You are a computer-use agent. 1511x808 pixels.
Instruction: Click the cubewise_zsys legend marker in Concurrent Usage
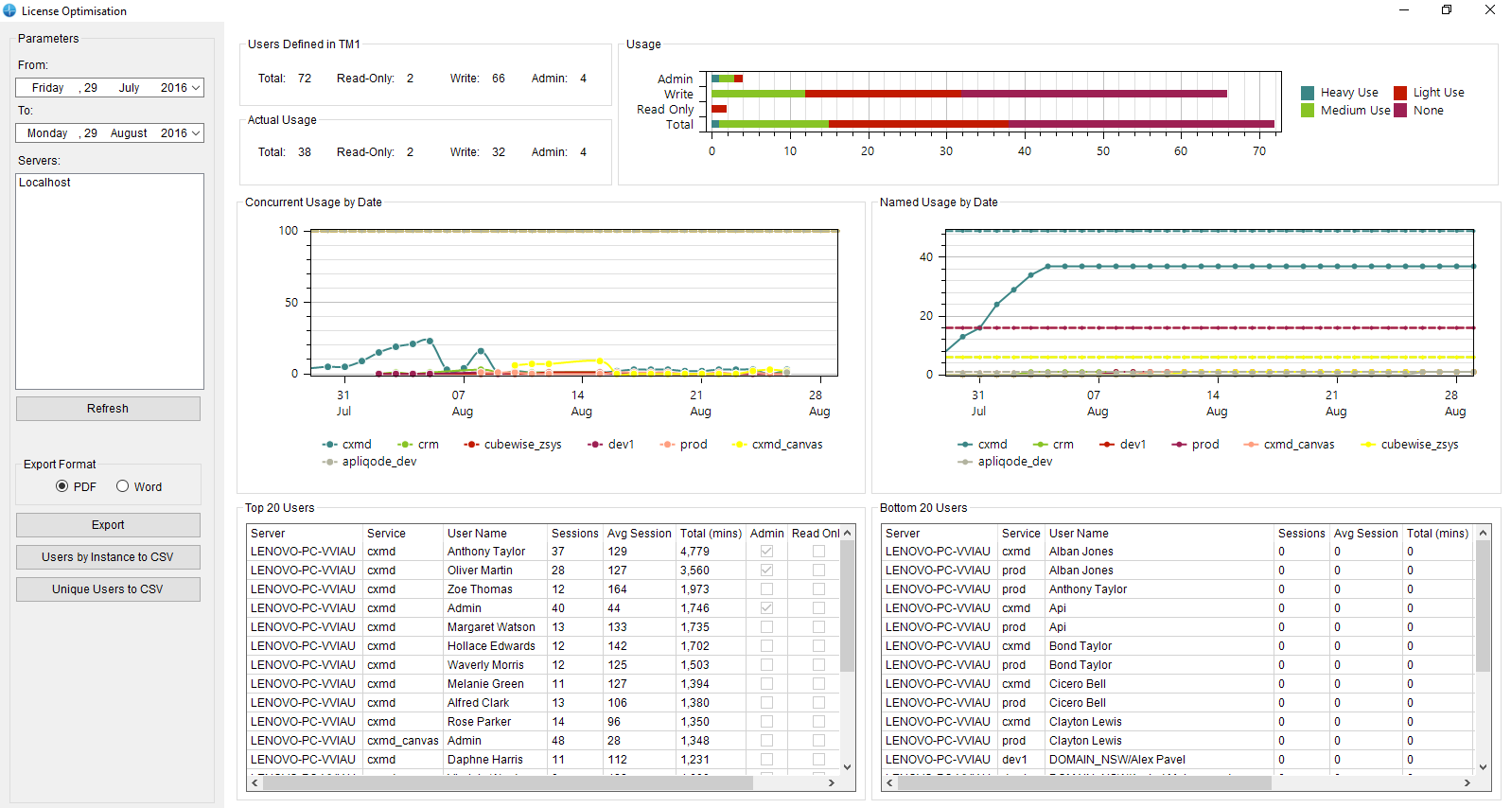(x=471, y=445)
